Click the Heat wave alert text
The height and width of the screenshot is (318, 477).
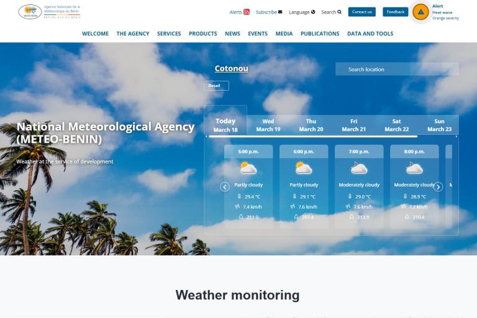(x=442, y=12)
